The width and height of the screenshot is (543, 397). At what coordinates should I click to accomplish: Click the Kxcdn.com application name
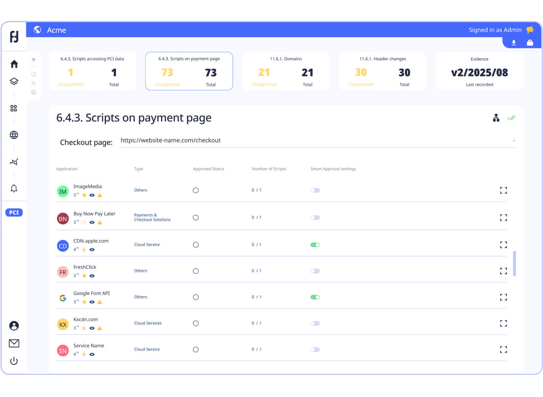tap(86, 320)
